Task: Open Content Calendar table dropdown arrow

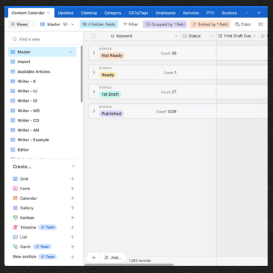Action: pos(49,13)
